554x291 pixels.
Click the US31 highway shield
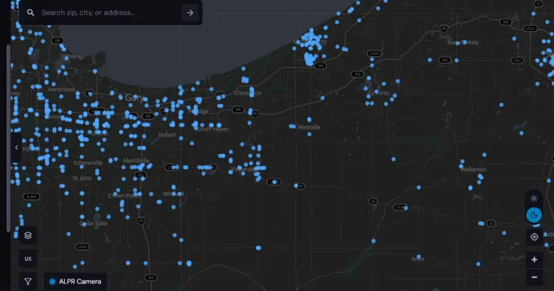530,28
